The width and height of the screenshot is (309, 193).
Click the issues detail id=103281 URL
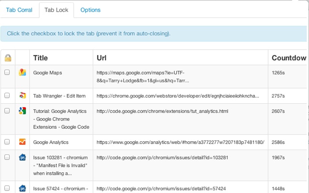point(162,158)
